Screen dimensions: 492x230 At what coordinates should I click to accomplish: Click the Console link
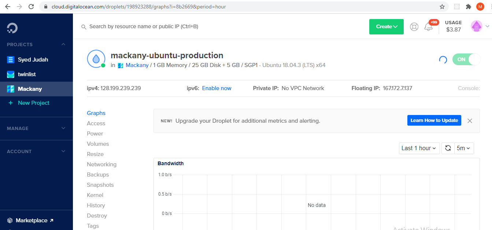(469, 88)
